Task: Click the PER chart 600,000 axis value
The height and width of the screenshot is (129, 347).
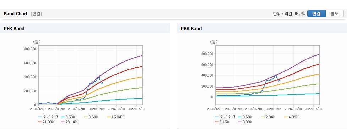Action: click(x=31, y=63)
